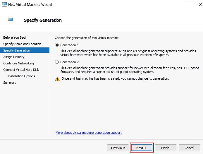Screen dimensions: 203x154
Task: Click the virtual machine icon beside the heading
Action: pos(10,20)
